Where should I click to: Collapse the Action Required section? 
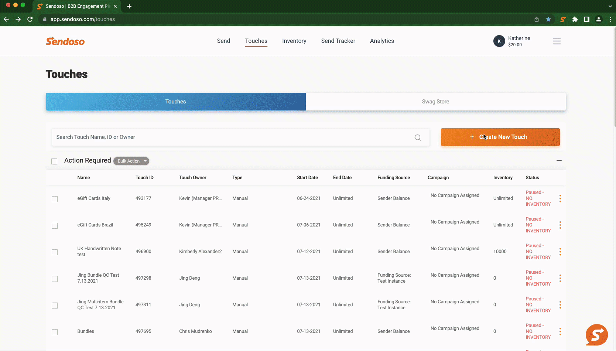(x=559, y=160)
